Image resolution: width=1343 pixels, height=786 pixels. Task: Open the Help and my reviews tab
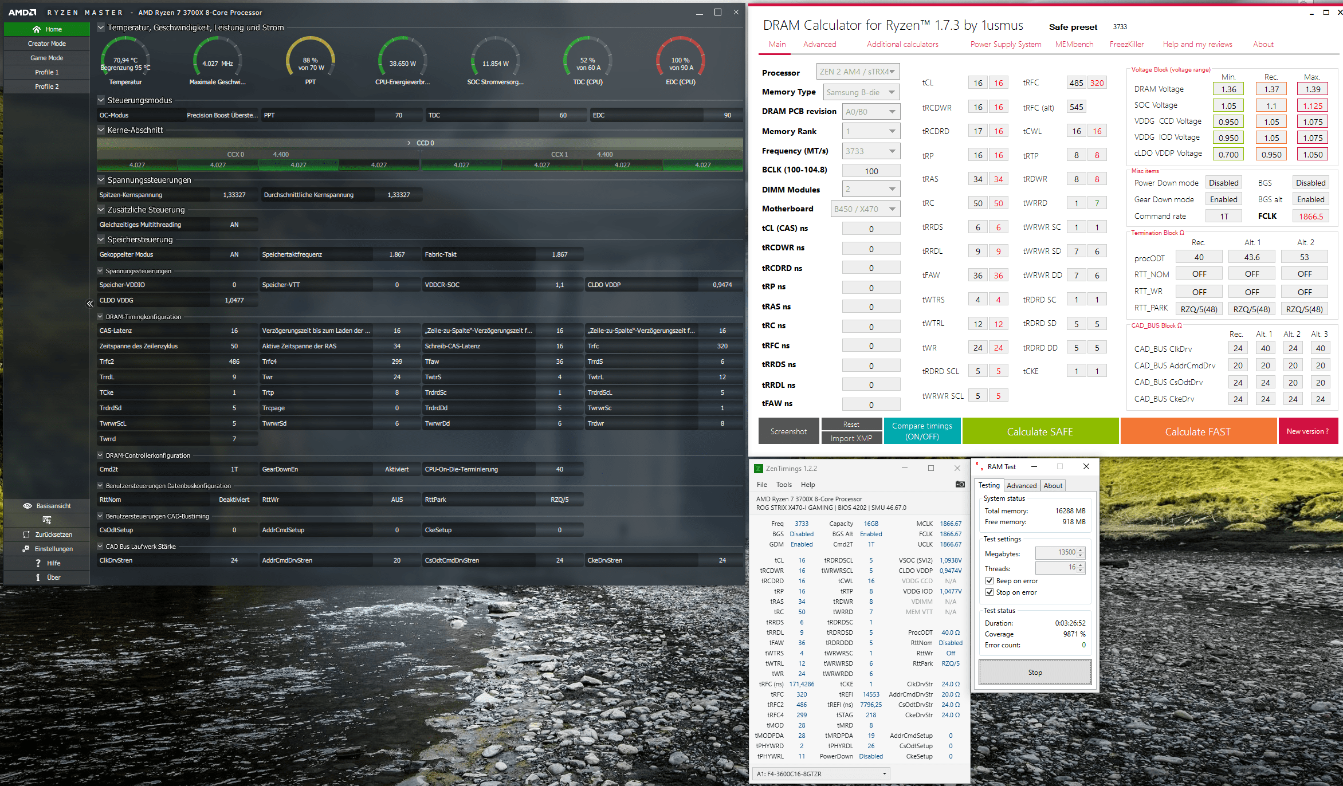[x=1197, y=44]
